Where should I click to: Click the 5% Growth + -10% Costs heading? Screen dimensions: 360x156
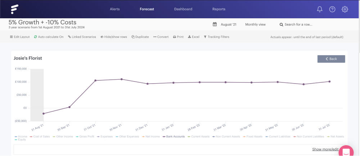[42, 23]
